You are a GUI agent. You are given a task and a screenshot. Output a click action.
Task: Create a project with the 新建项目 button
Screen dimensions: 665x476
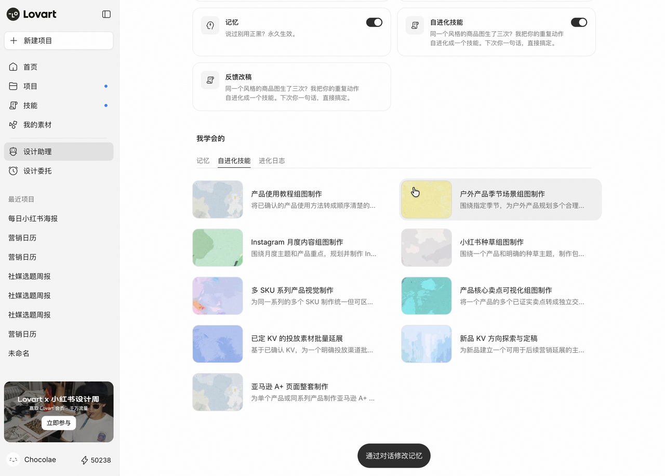[59, 41]
